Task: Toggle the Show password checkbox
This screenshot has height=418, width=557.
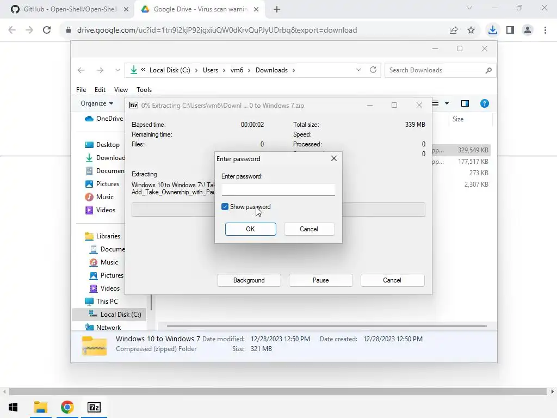Action: coord(225,207)
